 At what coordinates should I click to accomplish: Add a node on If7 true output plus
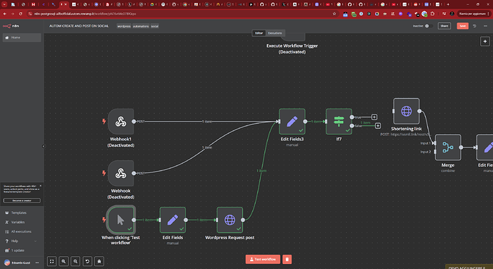[374, 117]
